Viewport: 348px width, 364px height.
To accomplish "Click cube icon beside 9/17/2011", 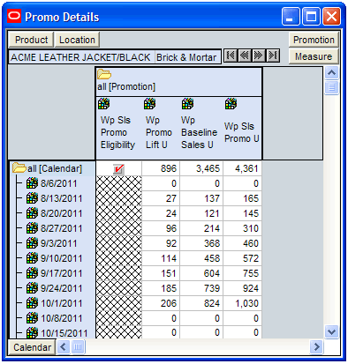I will click(x=32, y=273).
